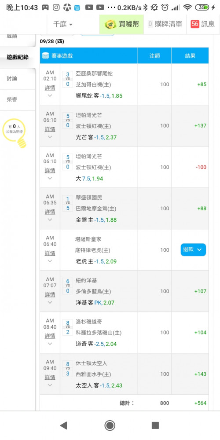Open 詳情 link for AM 08:40 game
Viewport: 220px width, 440px height.
pyautogui.click(x=50, y=336)
